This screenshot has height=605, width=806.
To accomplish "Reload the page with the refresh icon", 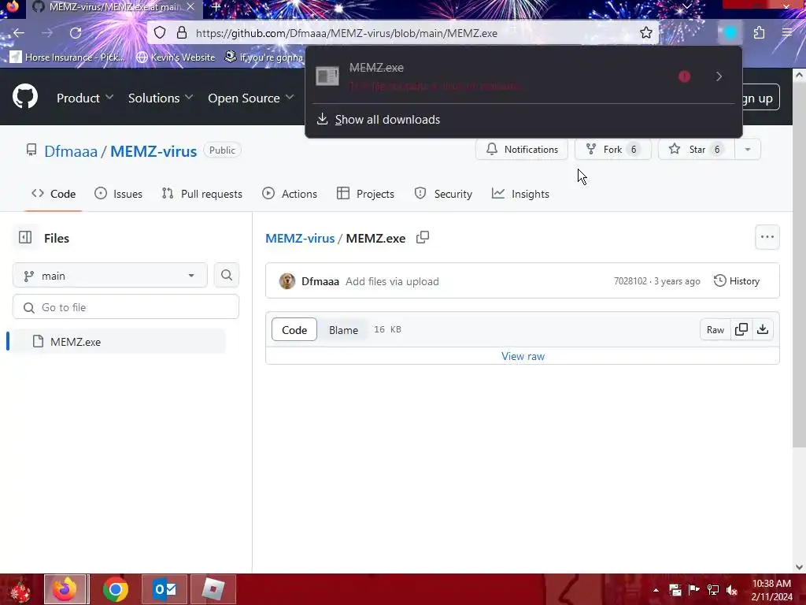I will [x=76, y=33].
